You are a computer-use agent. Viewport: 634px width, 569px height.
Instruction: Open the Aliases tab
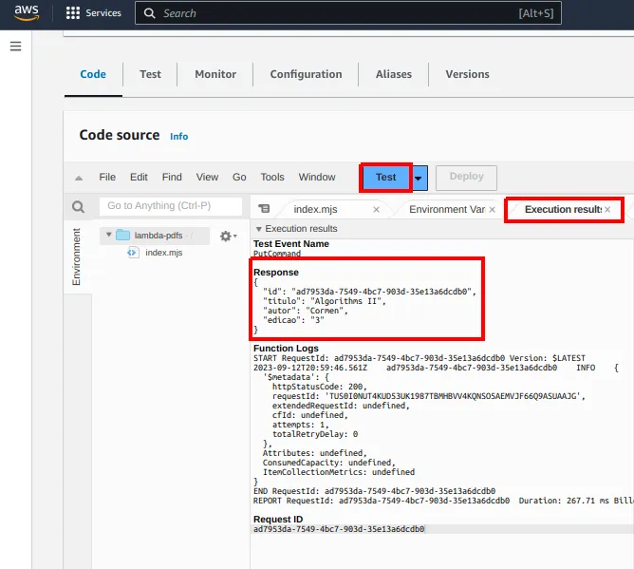[394, 74]
